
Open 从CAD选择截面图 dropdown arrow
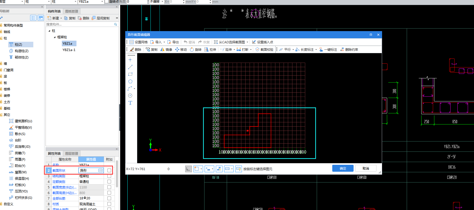[x=247, y=42]
